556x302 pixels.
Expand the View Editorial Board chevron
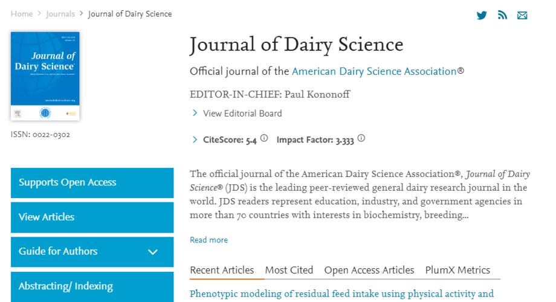point(195,113)
